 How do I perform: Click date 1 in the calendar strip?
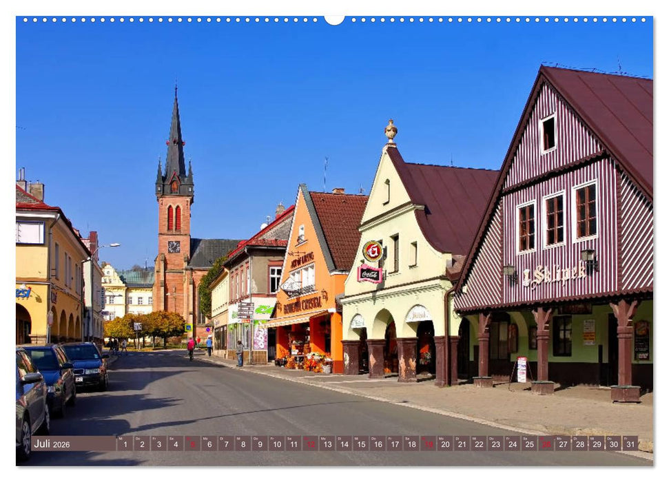click(125, 446)
